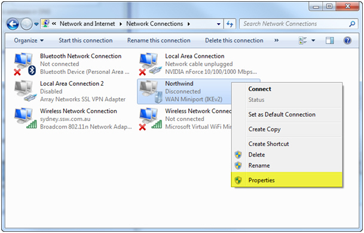Viewport: 364px width, 233px height.
Task: Select the sydney.ssw.com.au wireless connection icon
Action: tap(26, 119)
